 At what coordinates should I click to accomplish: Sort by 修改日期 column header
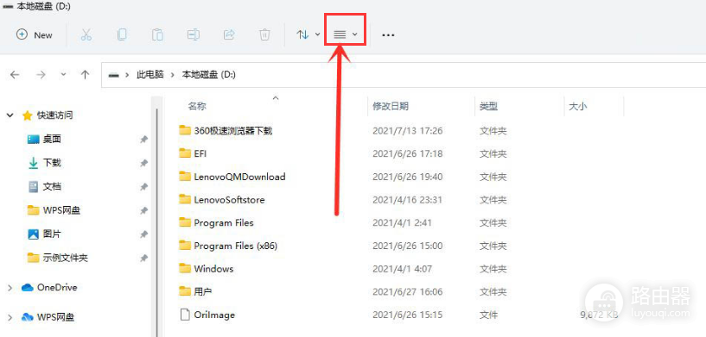tap(391, 107)
